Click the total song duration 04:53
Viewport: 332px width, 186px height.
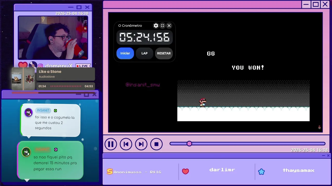89,86
